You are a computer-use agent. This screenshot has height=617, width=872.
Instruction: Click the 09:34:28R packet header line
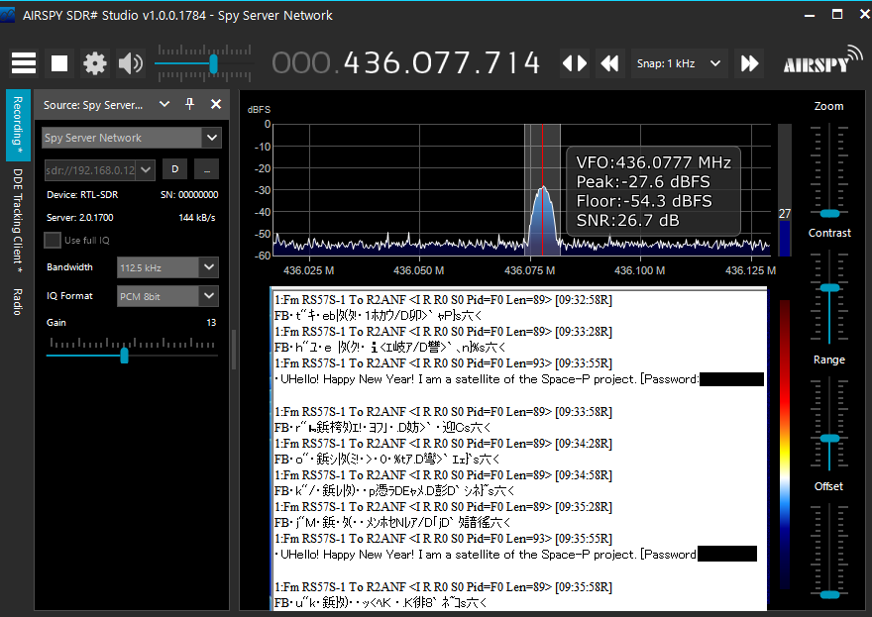[x=443, y=444]
